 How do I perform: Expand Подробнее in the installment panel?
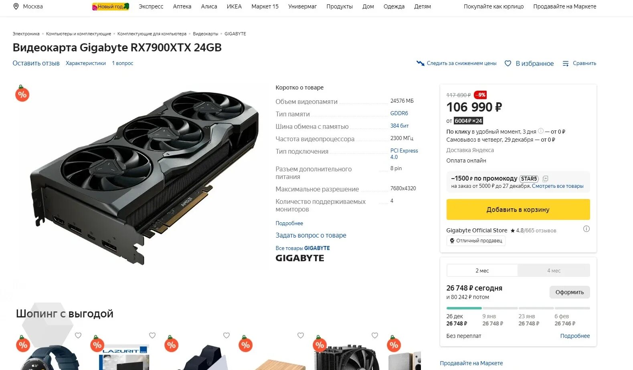click(575, 336)
